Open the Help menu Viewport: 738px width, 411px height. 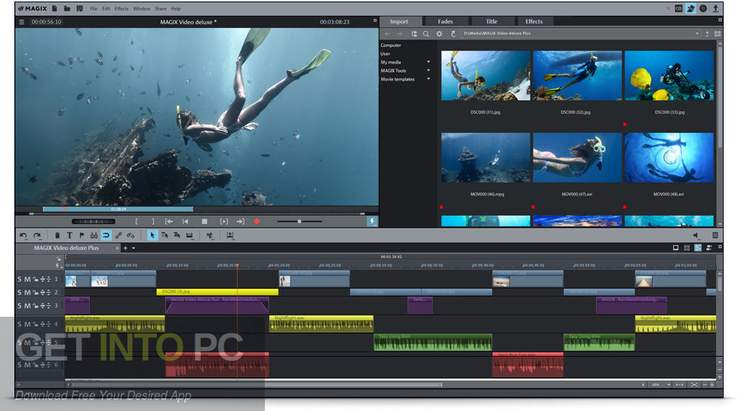(x=176, y=8)
